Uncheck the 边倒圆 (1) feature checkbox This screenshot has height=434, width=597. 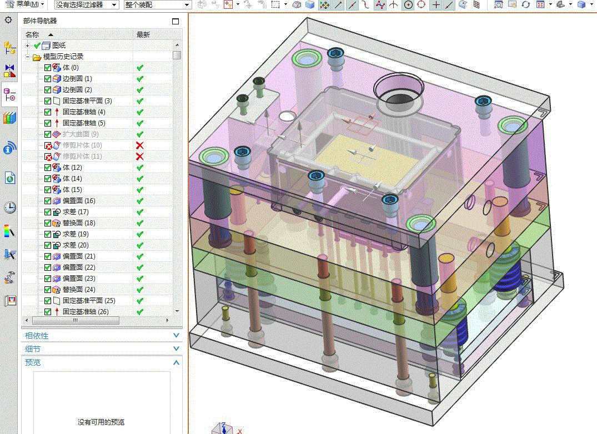point(48,79)
